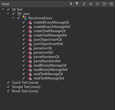Image resolution: width=115 pixels, height=110 pixels.
Task: Select the Quick Test (none) label
Action: (x=25, y=82)
